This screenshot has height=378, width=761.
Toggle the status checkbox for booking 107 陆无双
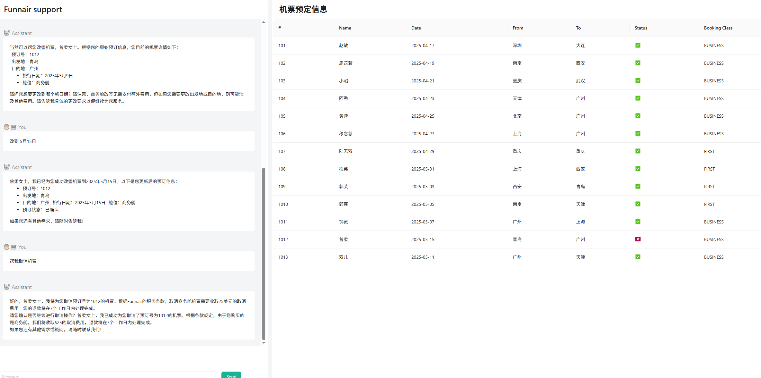[638, 151]
